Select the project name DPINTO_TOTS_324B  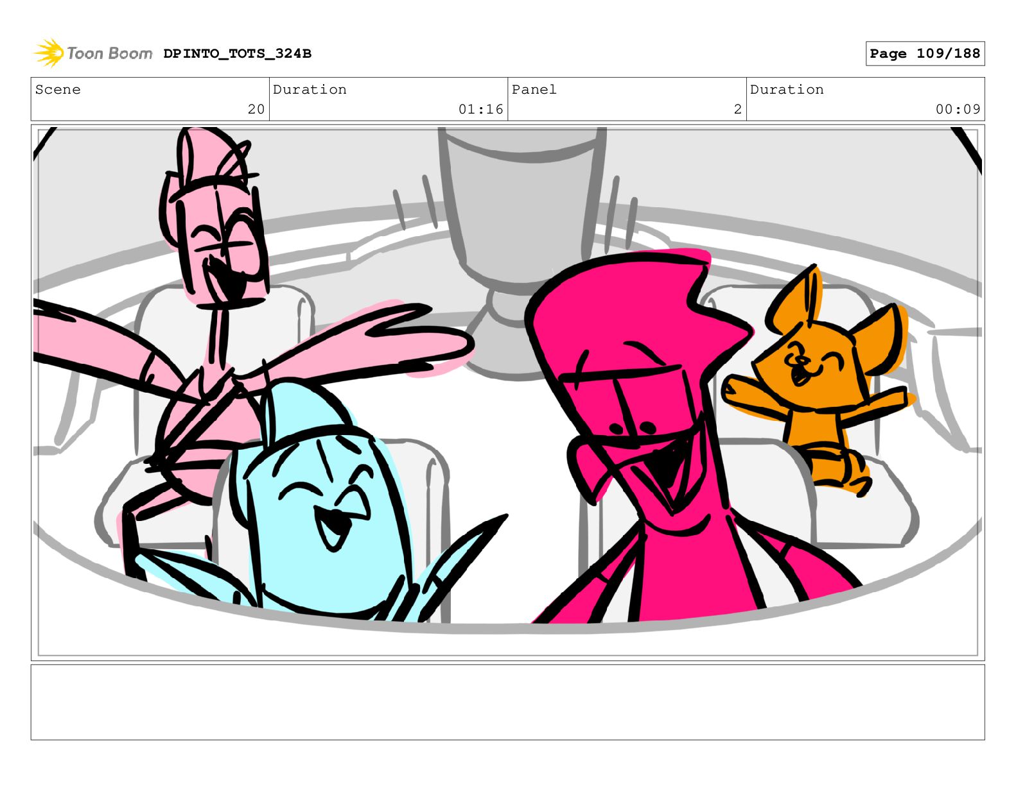[237, 54]
